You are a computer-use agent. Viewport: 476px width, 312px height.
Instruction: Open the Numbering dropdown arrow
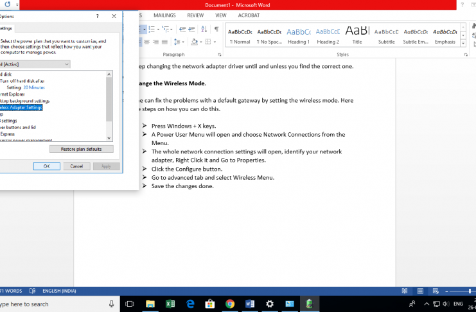(x=158, y=30)
